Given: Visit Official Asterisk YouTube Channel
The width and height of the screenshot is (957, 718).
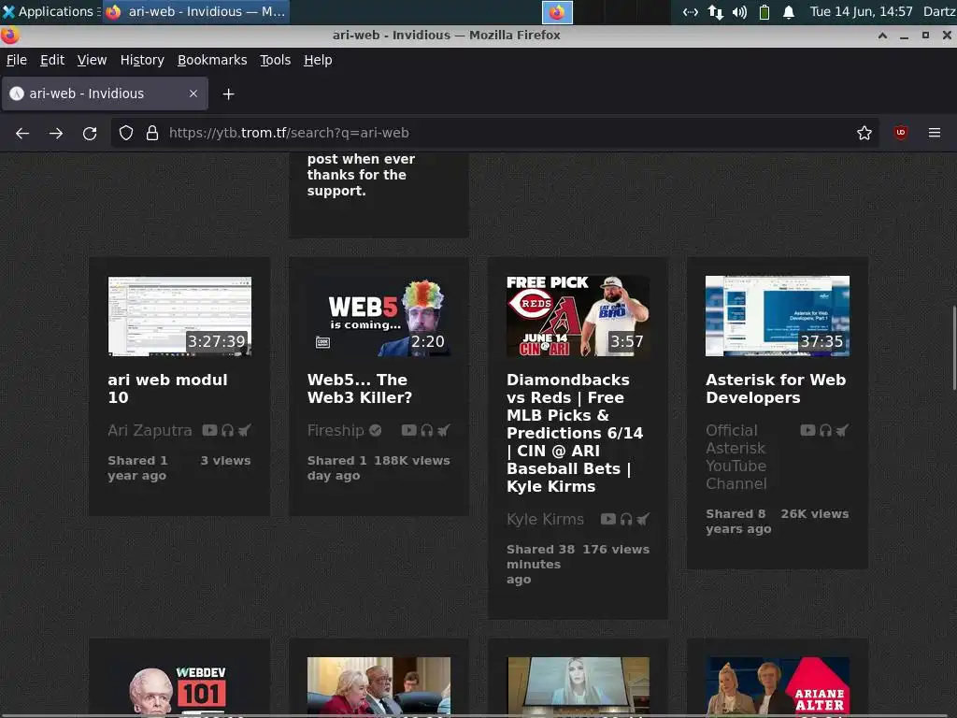Looking at the screenshot, I should [736, 456].
